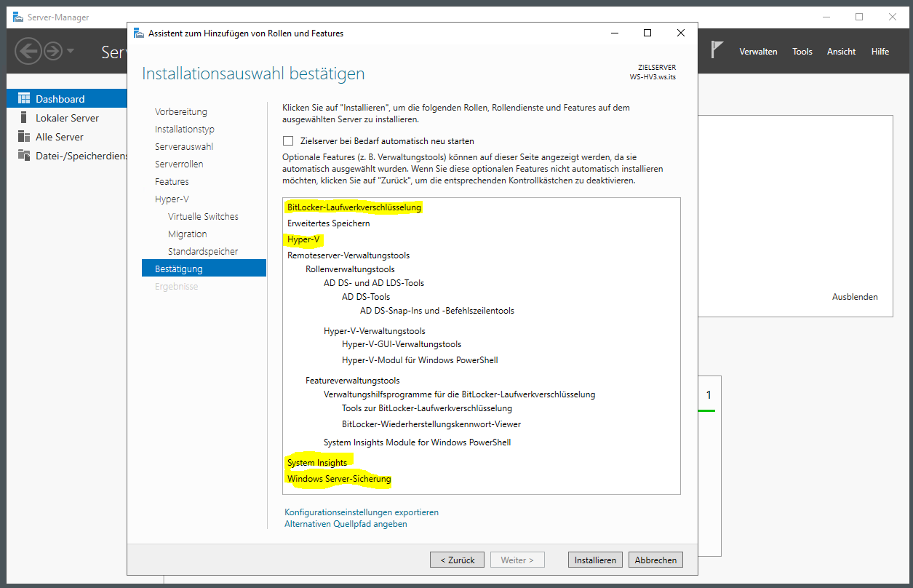Click the Server-Manager title bar app icon

[x=18, y=17]
